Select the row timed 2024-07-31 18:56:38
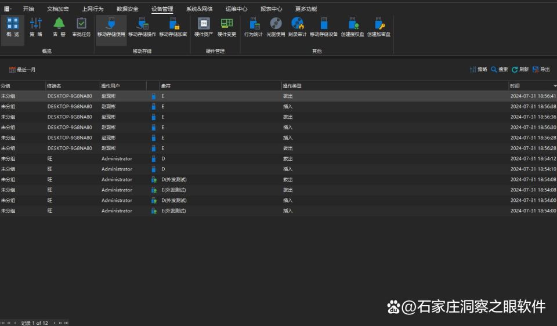 tap(278, 107)
